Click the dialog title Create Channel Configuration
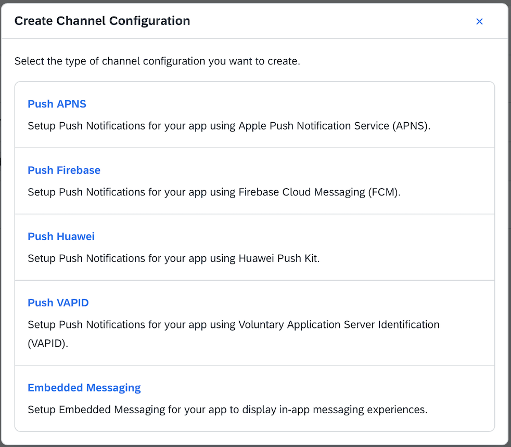 [102, 21]
